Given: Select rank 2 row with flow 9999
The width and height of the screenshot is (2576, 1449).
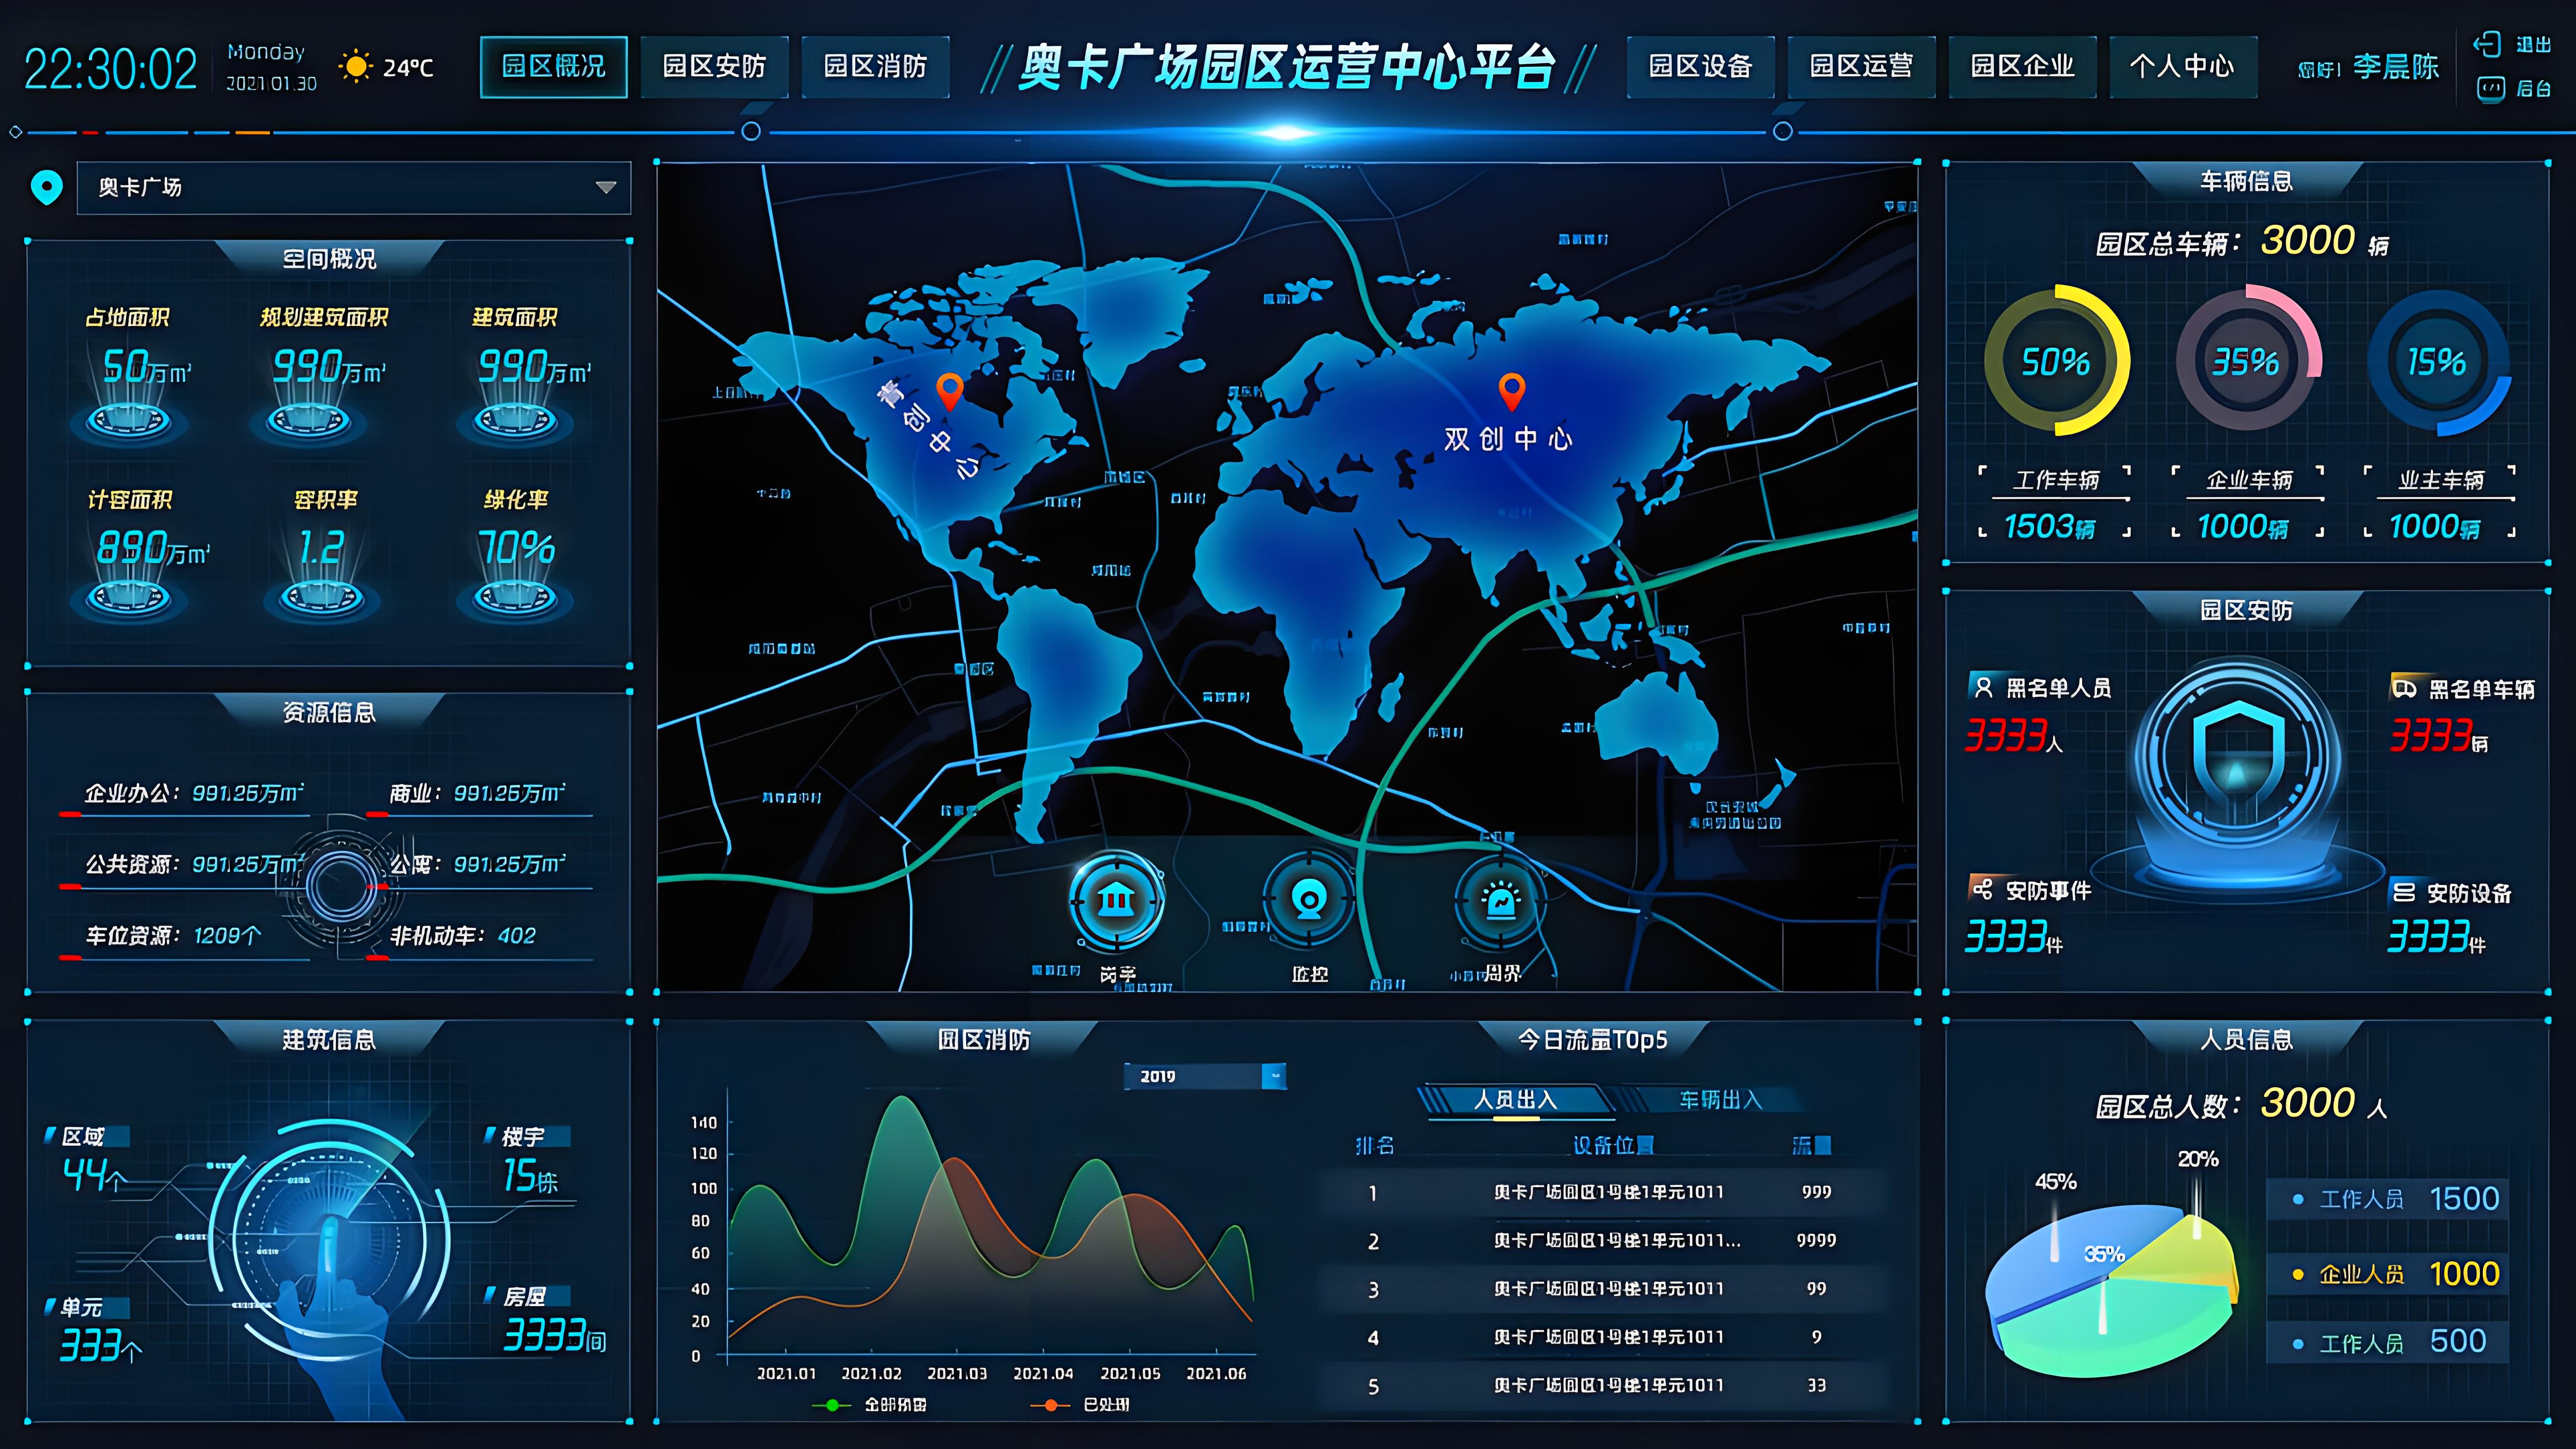Looking at the screenshot, I should pos(1603,1240).
